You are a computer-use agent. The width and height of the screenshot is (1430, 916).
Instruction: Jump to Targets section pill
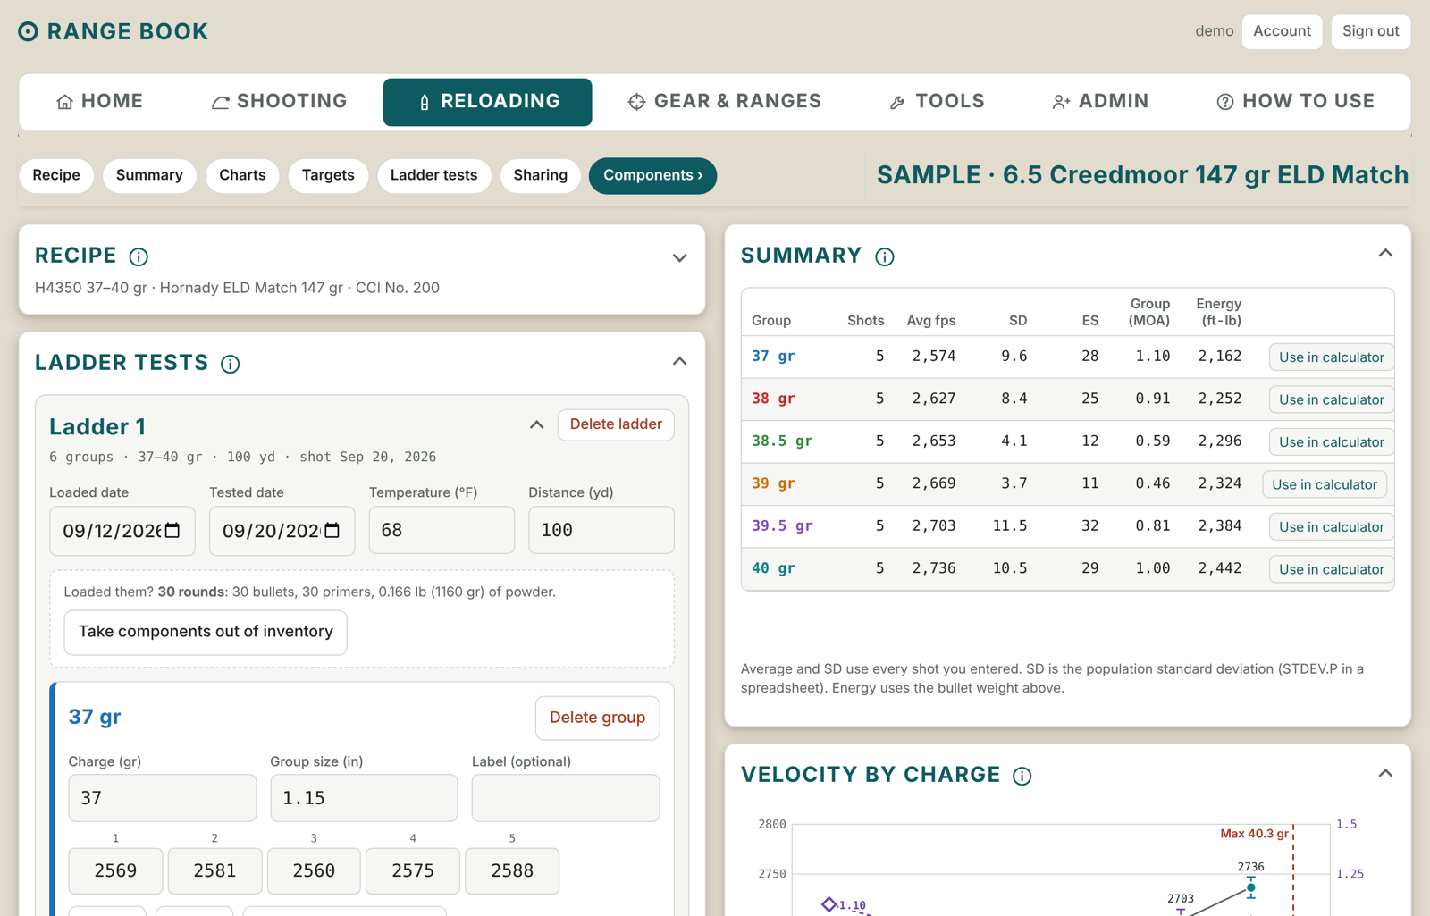(x=328, y=175)
